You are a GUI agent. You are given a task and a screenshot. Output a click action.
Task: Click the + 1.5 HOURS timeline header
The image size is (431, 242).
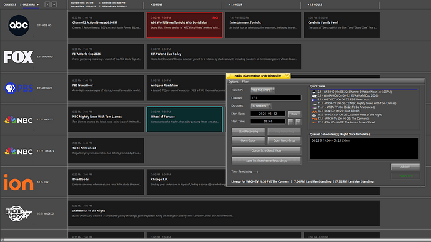click(x=315, y=4)
